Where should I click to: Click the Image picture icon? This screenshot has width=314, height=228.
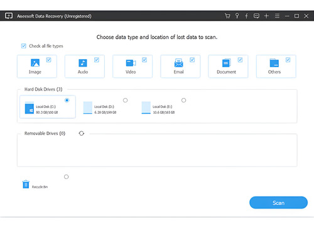35,63
